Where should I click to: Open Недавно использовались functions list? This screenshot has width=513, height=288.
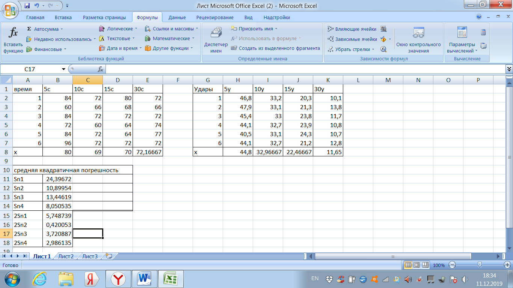click(61, 39)
